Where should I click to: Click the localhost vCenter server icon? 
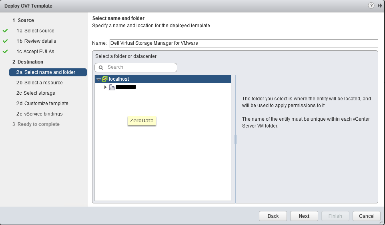point(105,79)
